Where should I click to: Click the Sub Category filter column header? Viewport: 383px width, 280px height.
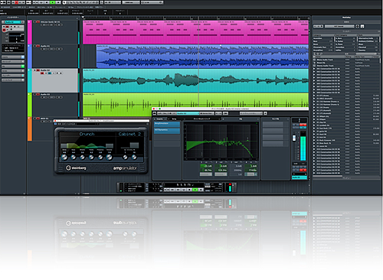(345, 35)
